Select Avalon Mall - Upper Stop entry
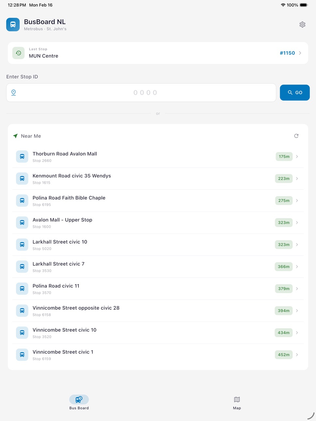 coord(158,223)
